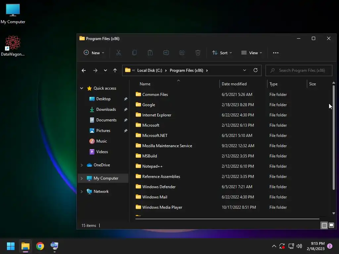
Task: Sort by Date modified column header
Action: (x=243, y=84)
